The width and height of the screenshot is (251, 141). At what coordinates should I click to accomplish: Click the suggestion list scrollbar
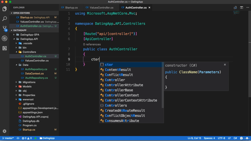click(163, 85)
